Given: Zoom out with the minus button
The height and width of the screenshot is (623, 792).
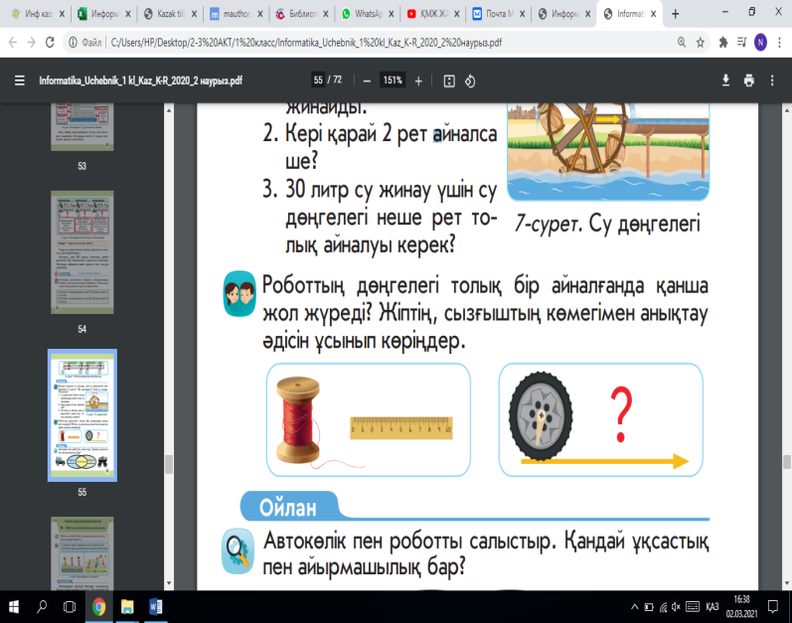Looking at the screenshot, I should tap(367, 80).
